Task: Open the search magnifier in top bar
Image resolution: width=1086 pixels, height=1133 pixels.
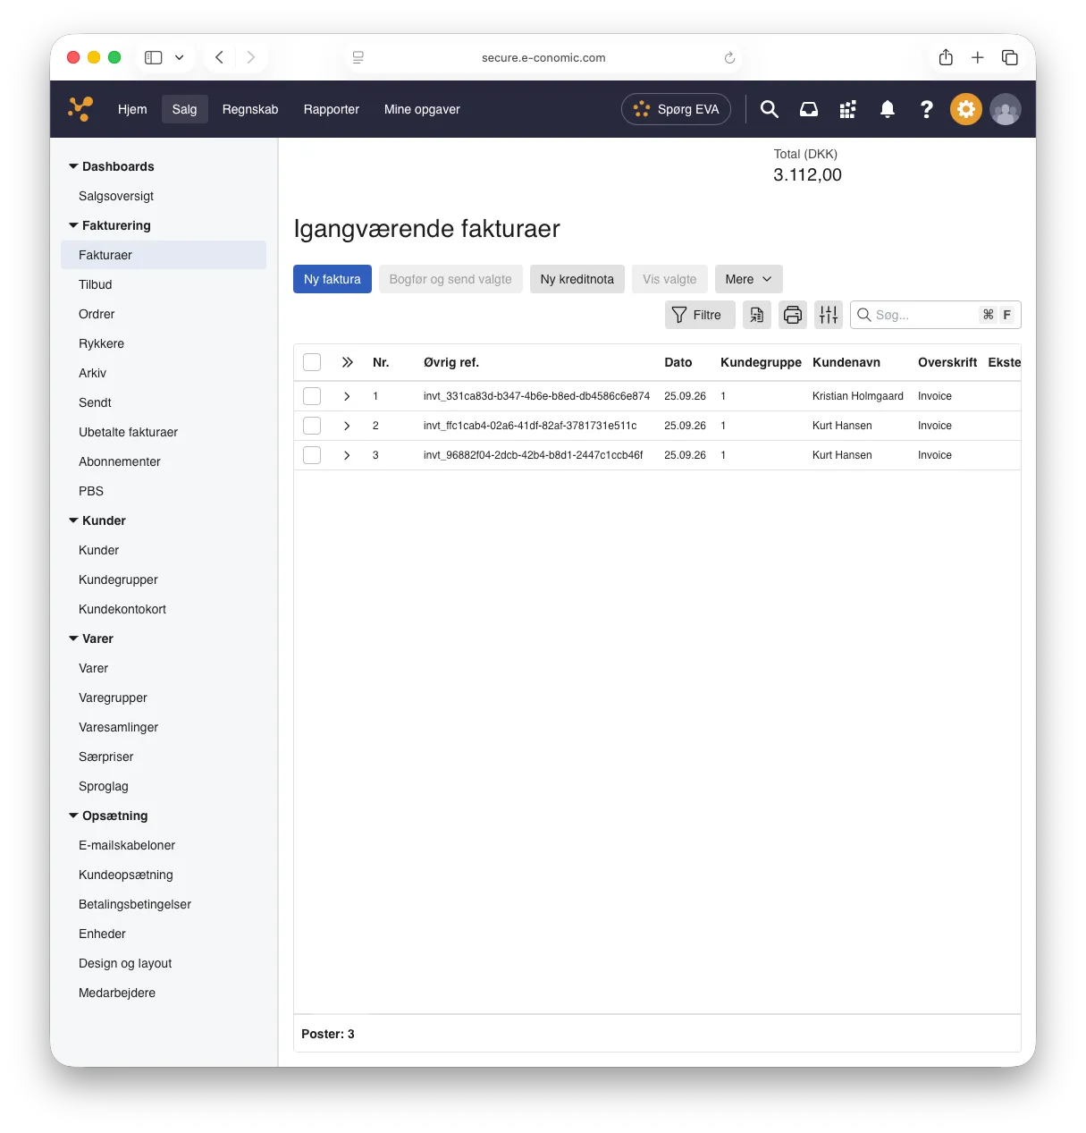Action: tap(769, 109)
